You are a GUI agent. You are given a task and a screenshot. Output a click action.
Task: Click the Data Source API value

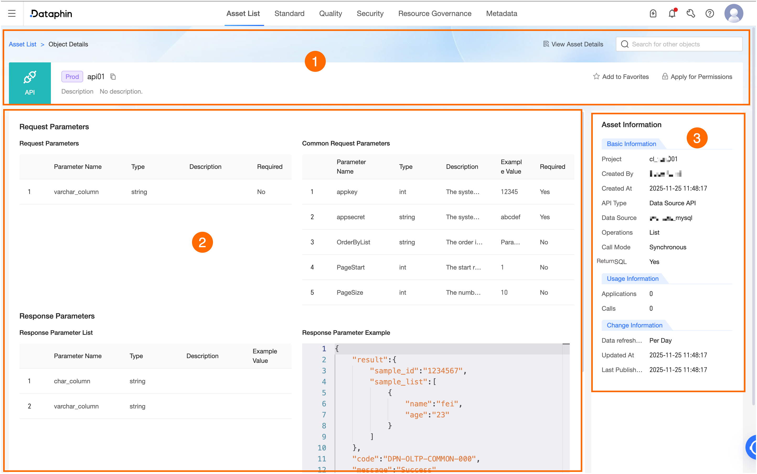[x=672, y=203]
